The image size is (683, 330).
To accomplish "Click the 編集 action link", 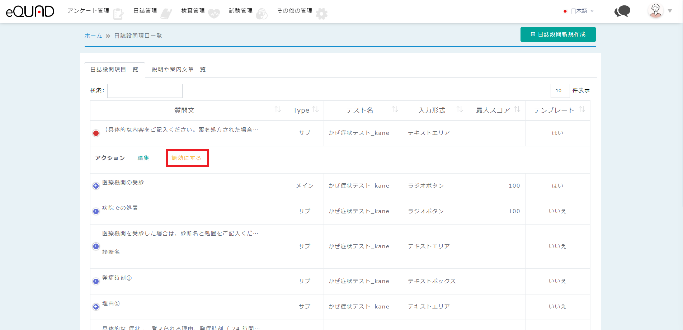I will click(x=143, y=158).
